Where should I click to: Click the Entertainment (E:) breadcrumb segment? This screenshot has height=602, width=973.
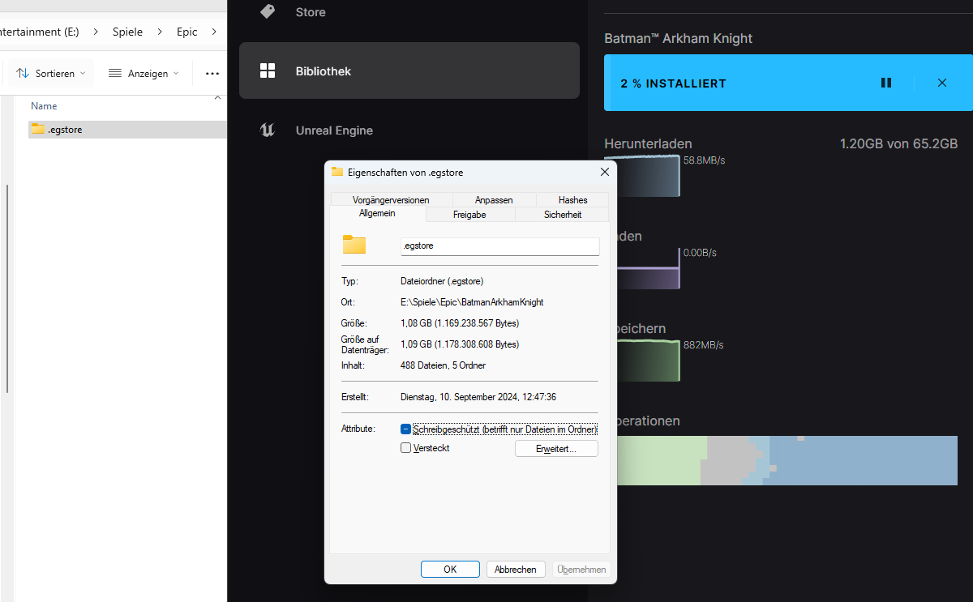tap(41, 32)
